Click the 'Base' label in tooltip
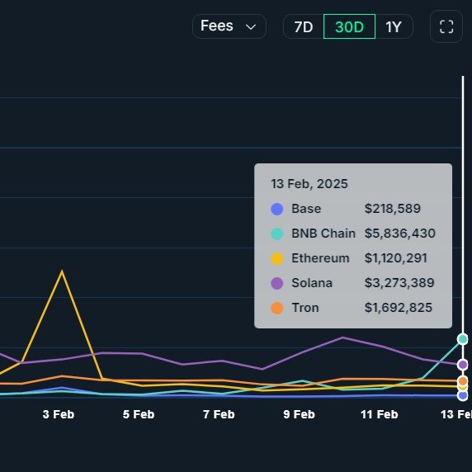 [306, 209]
